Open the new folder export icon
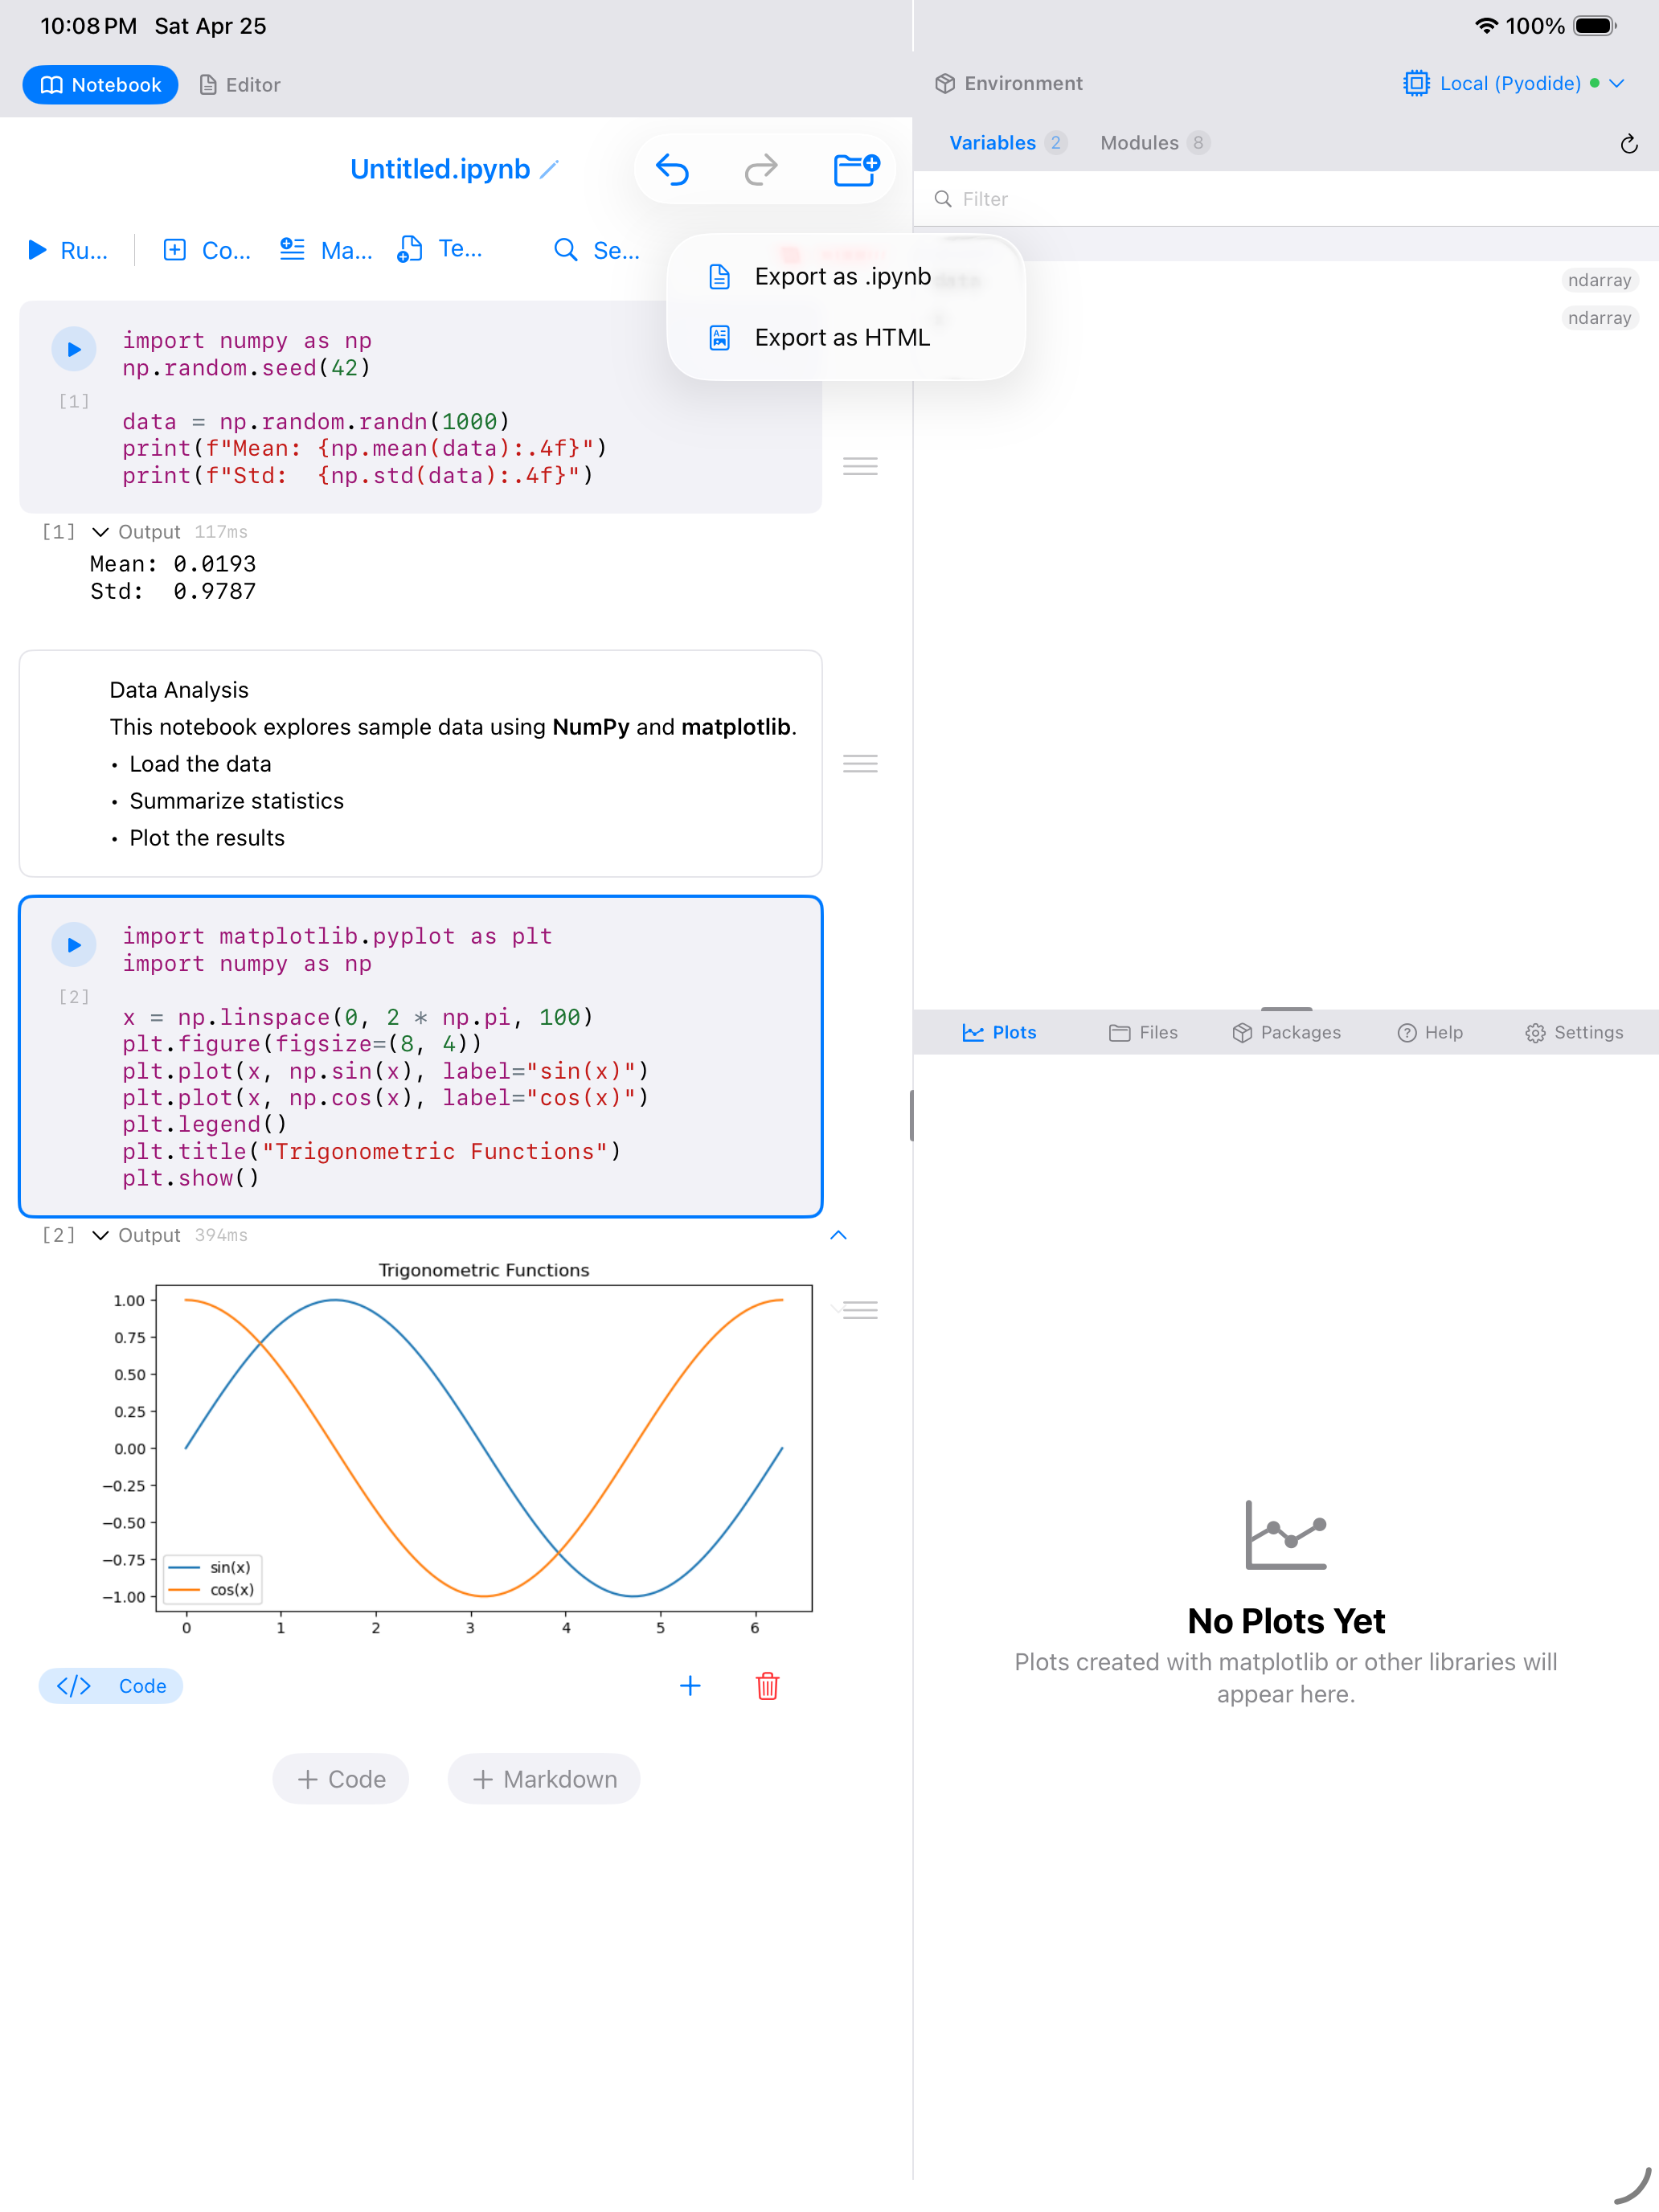The image size is (1659, 2212). pos(856,169)
